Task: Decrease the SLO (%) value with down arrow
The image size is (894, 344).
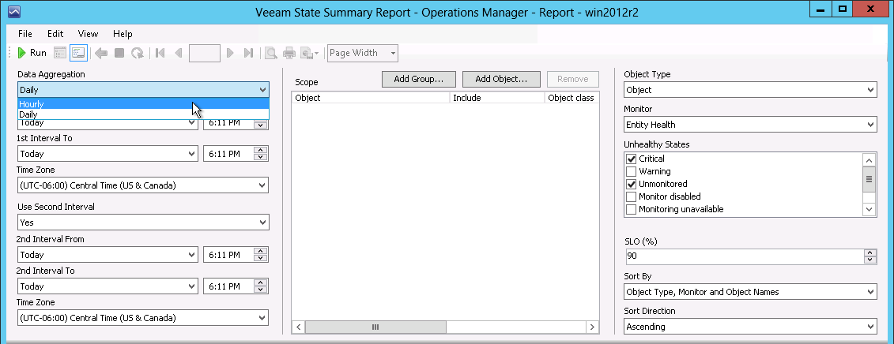Action: click(870, 260)
